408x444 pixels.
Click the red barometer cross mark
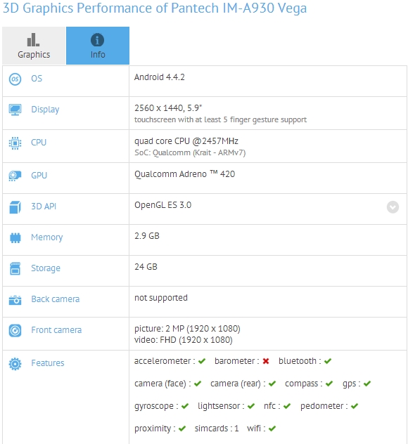(x=266, y=361)
